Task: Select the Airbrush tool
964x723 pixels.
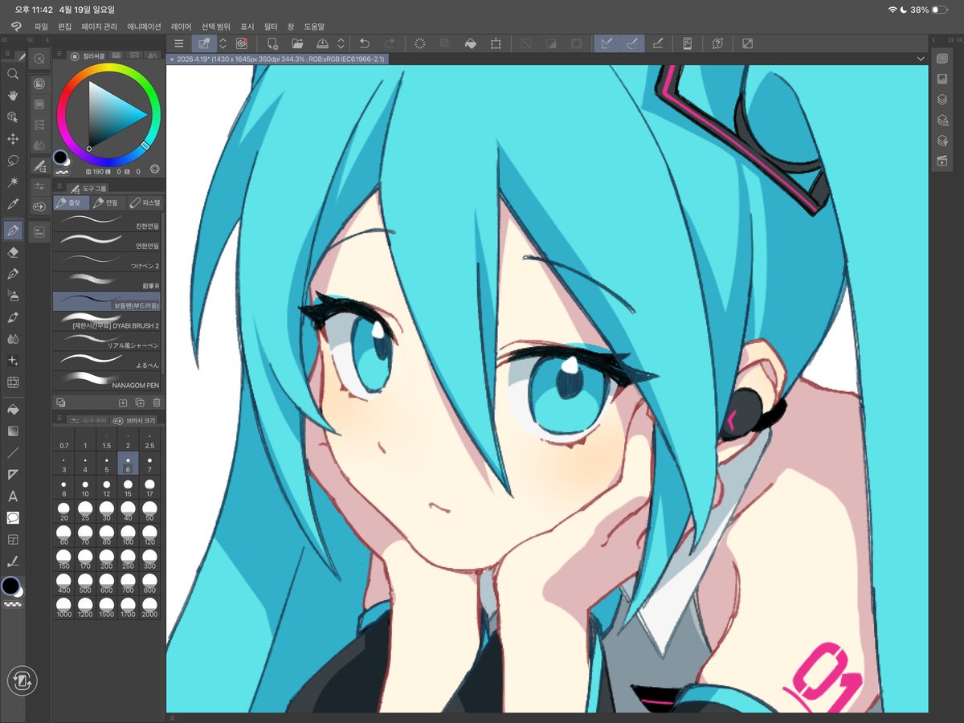Action: coord(13,296)
